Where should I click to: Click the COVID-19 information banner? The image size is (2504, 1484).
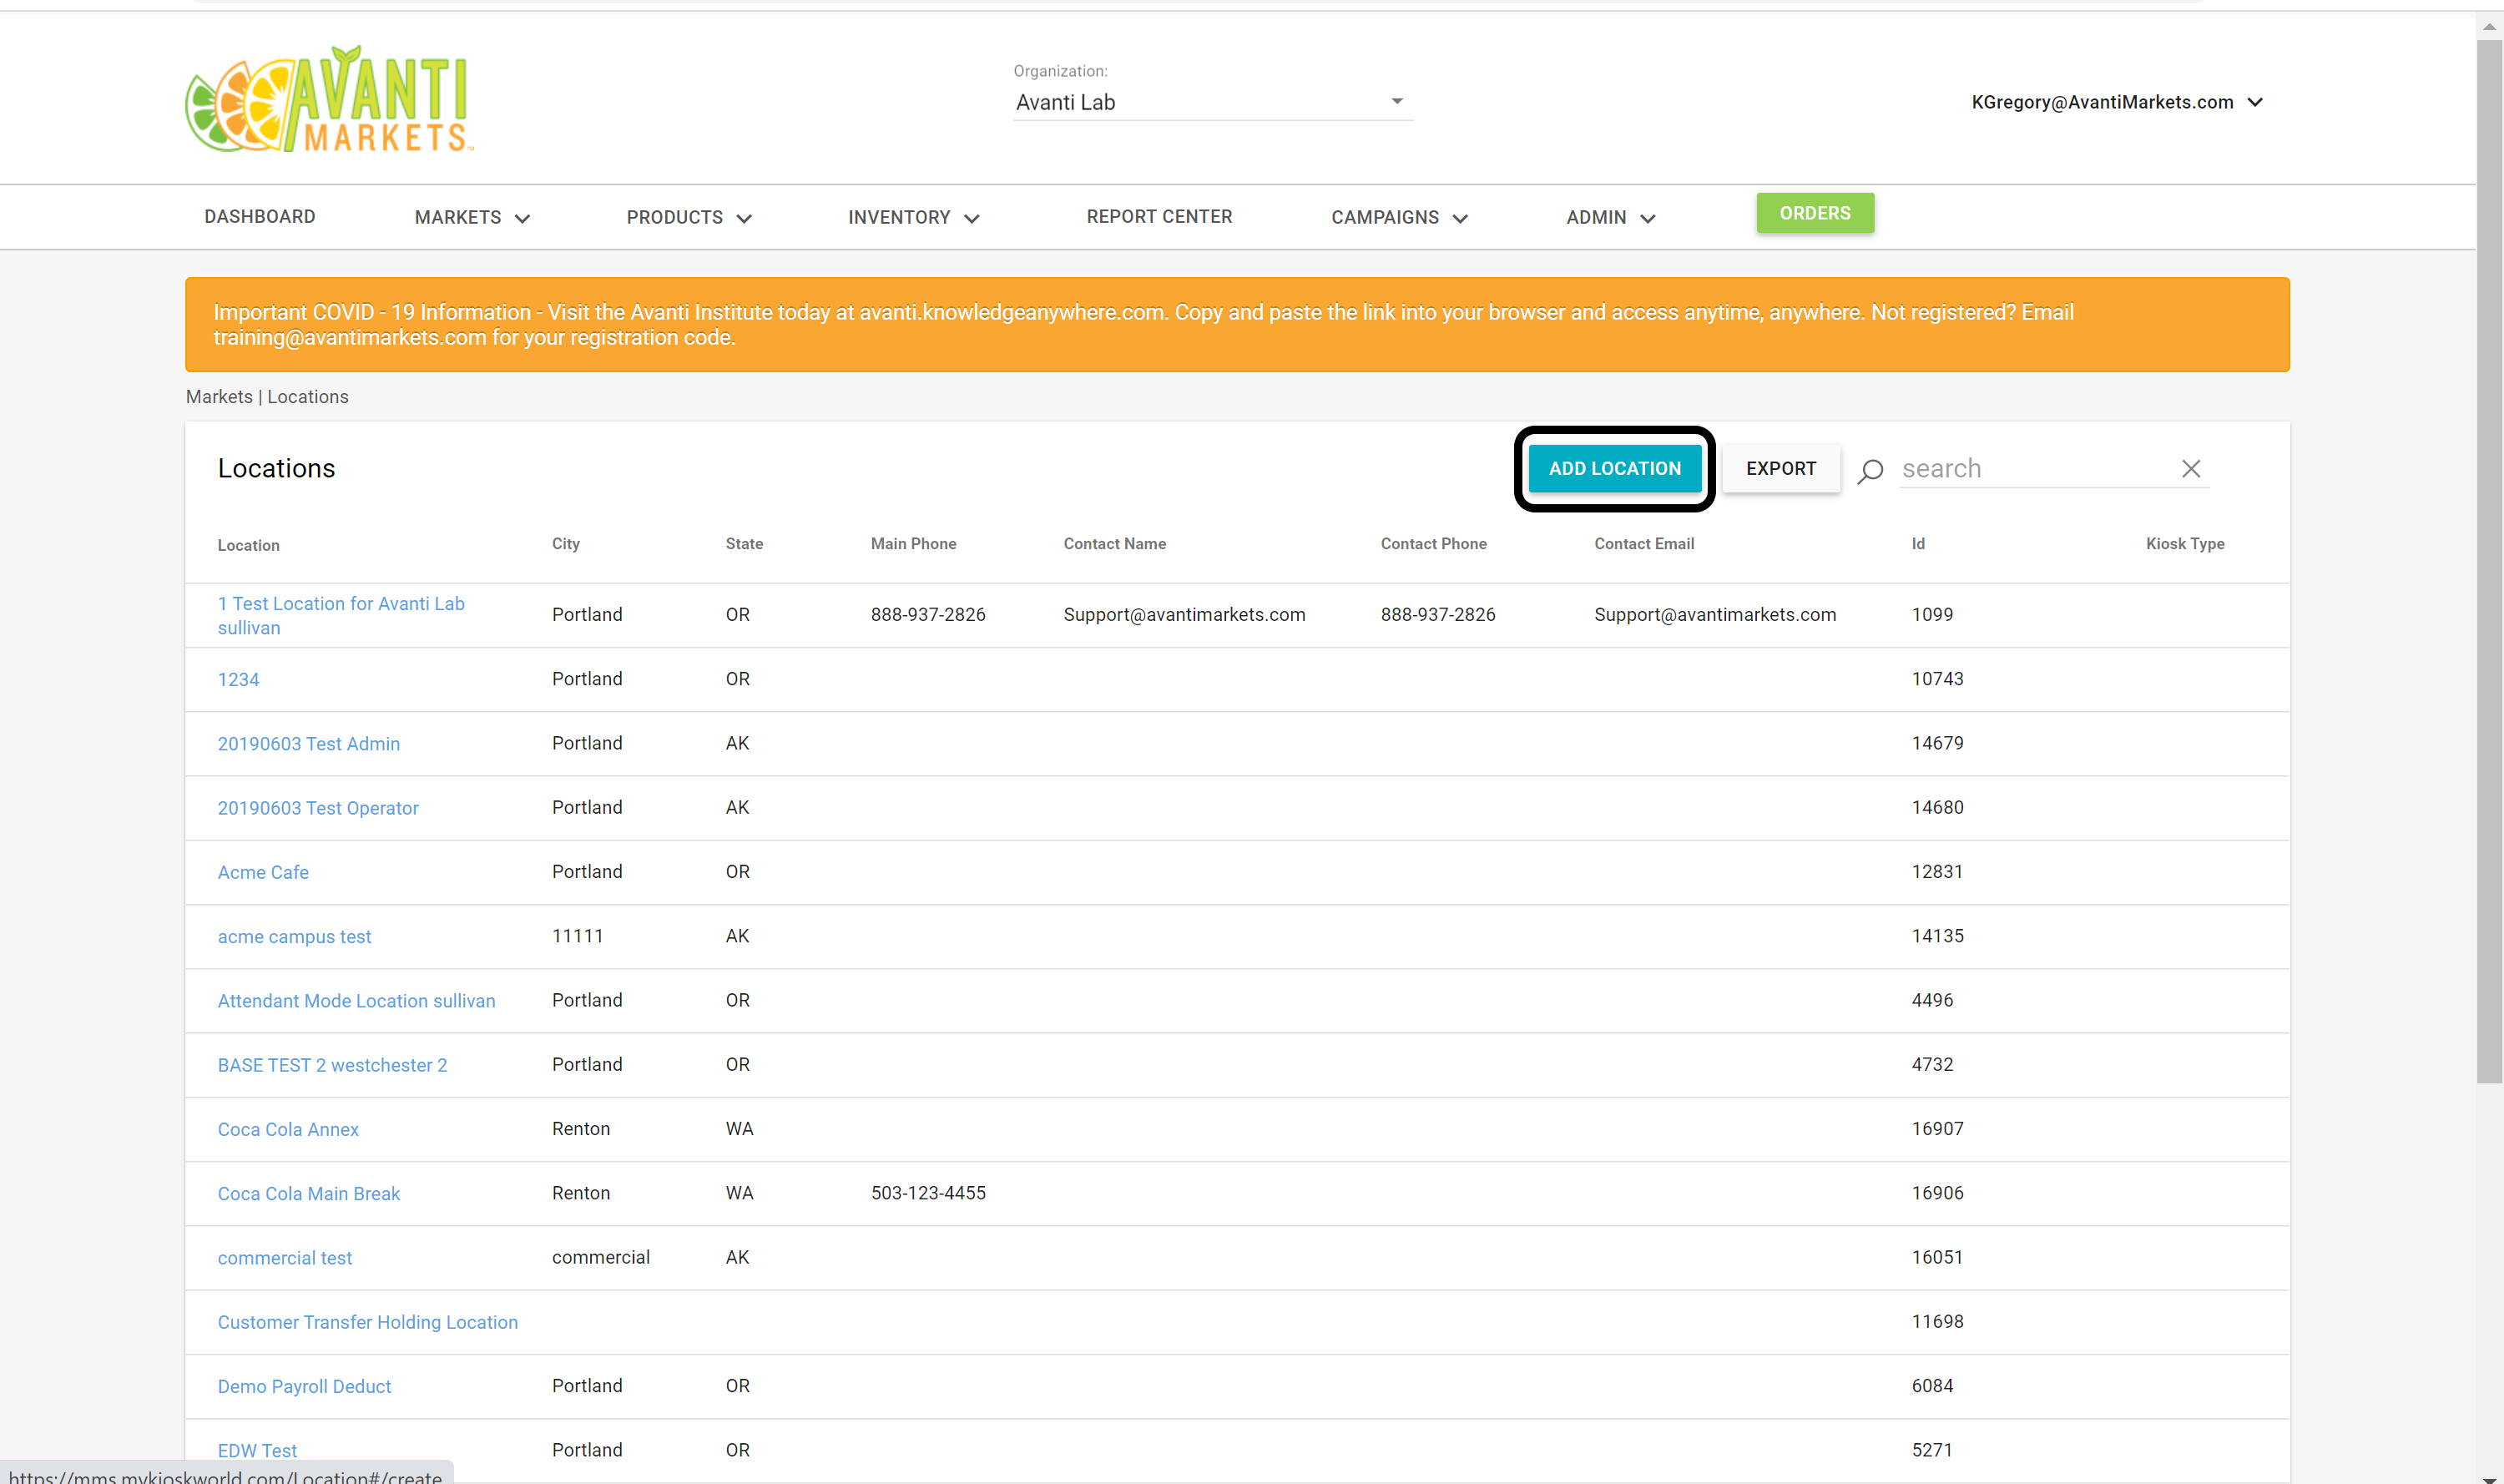click(1236, 325)
